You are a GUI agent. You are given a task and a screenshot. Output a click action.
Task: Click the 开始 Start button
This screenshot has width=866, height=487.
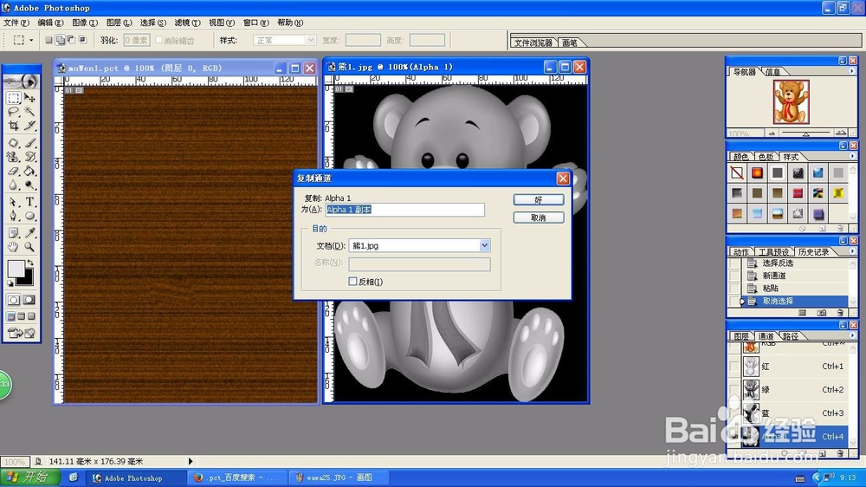30,477
